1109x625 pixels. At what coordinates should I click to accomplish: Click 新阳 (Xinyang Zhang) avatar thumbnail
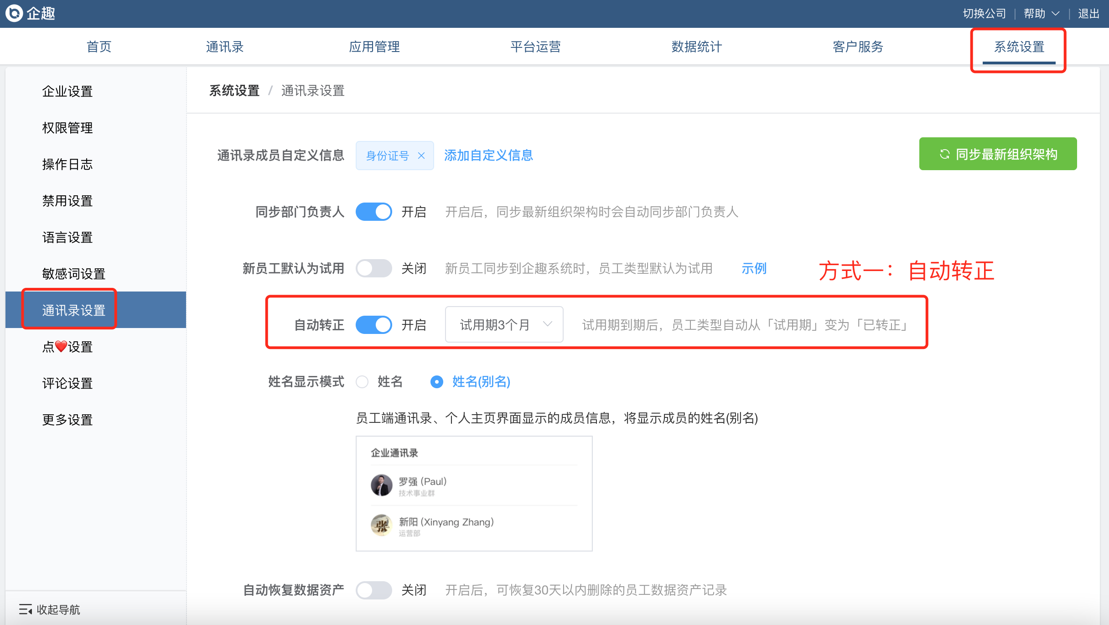[382, 526]
